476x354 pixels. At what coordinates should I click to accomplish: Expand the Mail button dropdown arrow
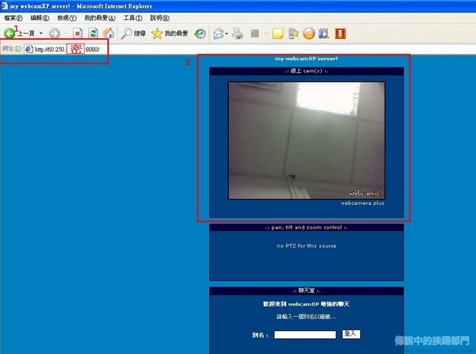coord(226,33)
